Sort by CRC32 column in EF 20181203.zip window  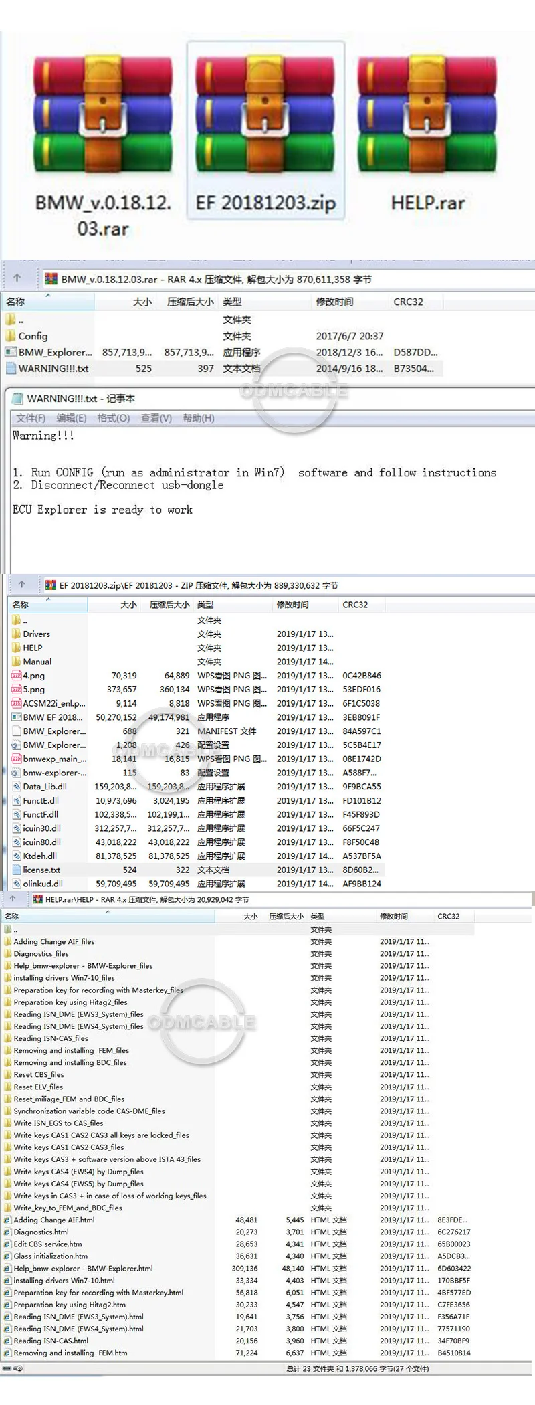pyautogui.click(x=362, y=605)
